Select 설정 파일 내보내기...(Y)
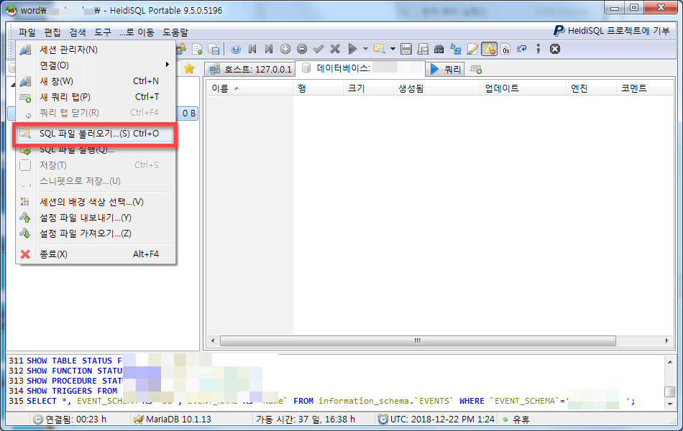683x431 pixels. coord(96,218)
